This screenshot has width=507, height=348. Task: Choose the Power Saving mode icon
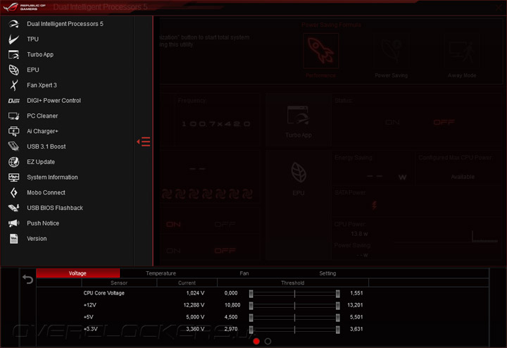point(392,51)
